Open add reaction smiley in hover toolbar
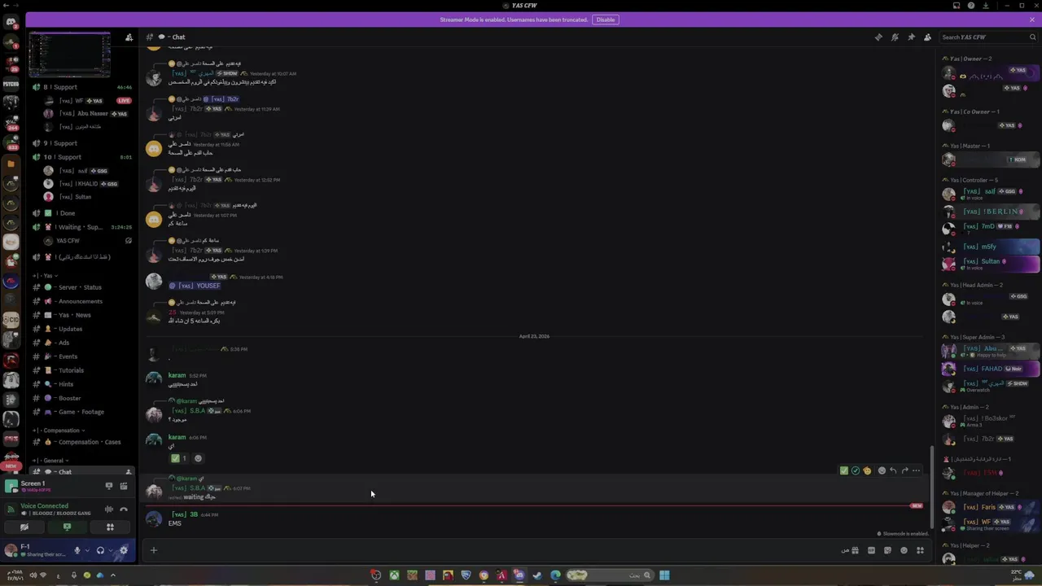This screenshot has height=586, width=1042. pos(882,470)
